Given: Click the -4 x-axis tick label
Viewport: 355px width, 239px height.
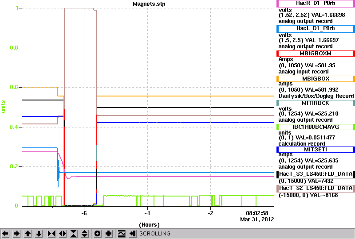Looking at the screenshot, I should click(147, 213).
